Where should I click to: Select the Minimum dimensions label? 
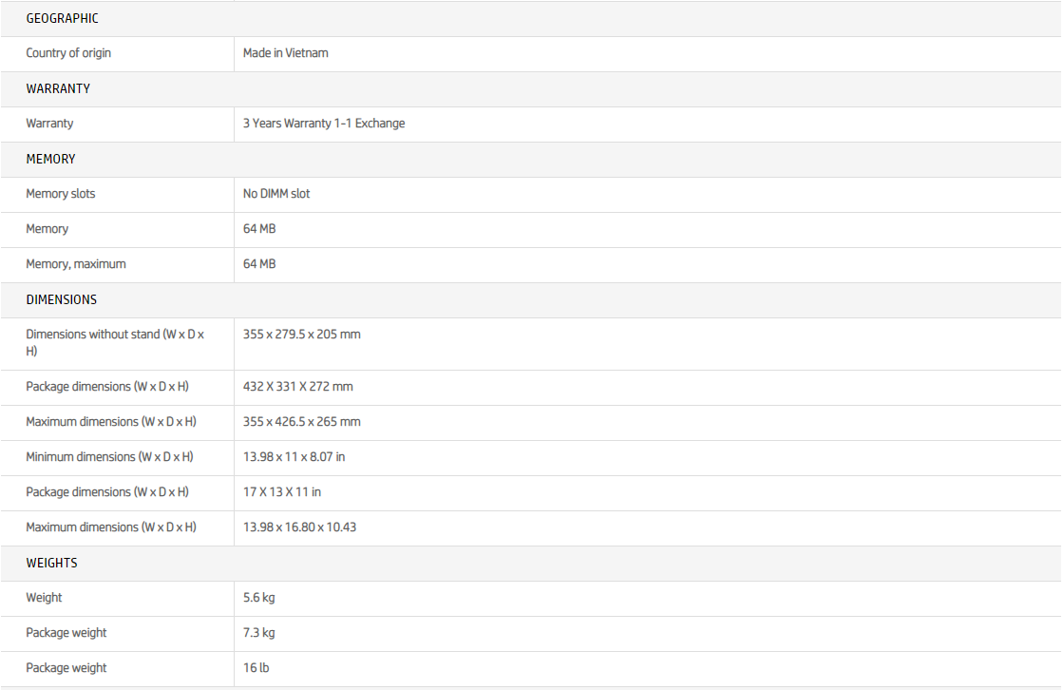pyautogui.click(x=109, y=457)
